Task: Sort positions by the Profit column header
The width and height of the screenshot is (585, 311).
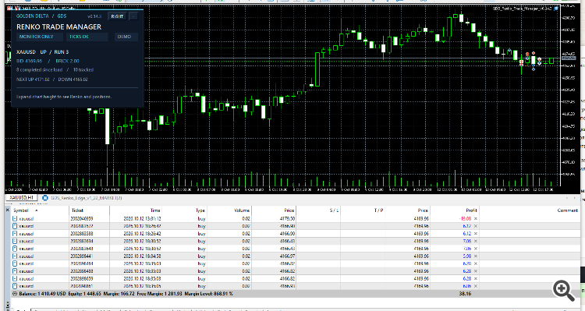Action: pyautogui.click(x=472, y=210)
